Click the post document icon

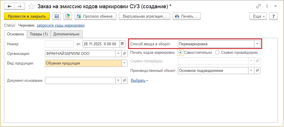pos(67,16)
